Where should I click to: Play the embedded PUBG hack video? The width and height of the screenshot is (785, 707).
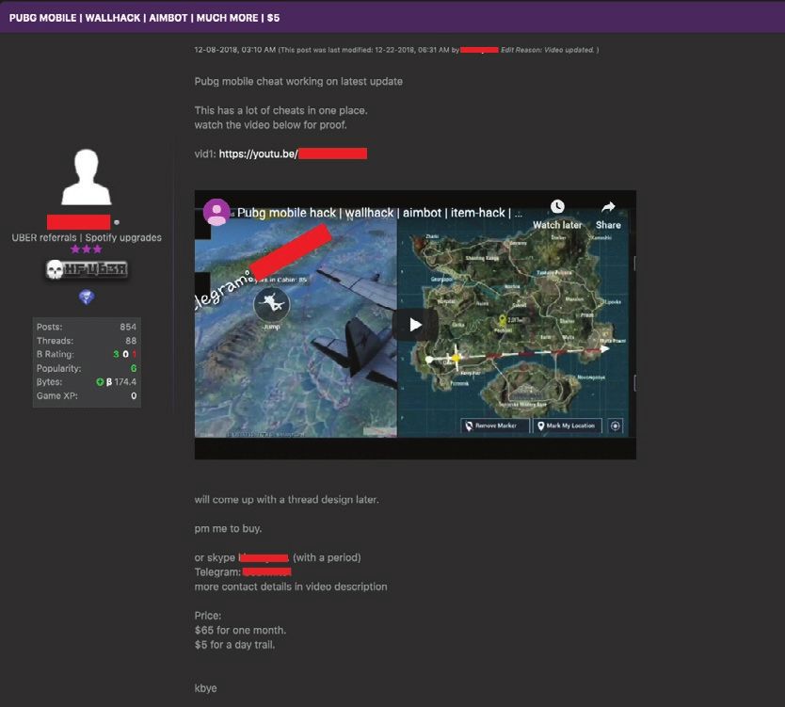[x=415, y=325]
